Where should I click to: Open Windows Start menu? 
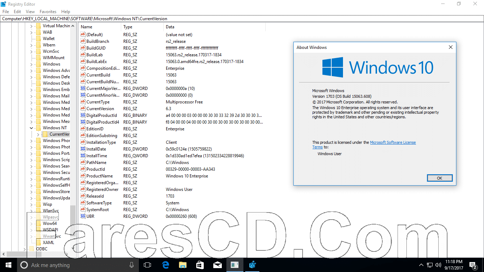[x=9, y=265]
